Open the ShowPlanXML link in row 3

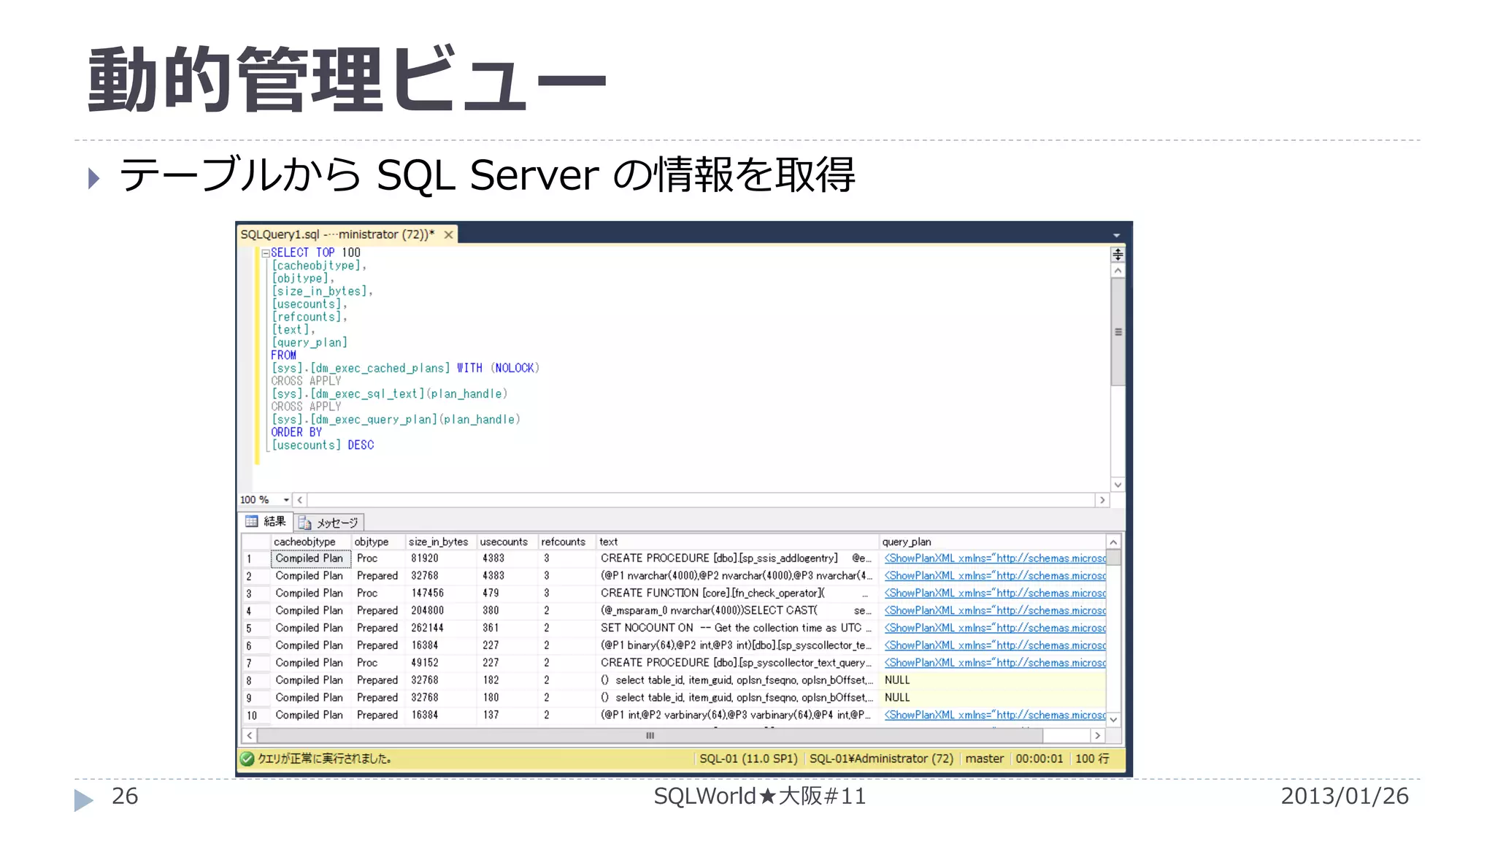pos(995,594)
